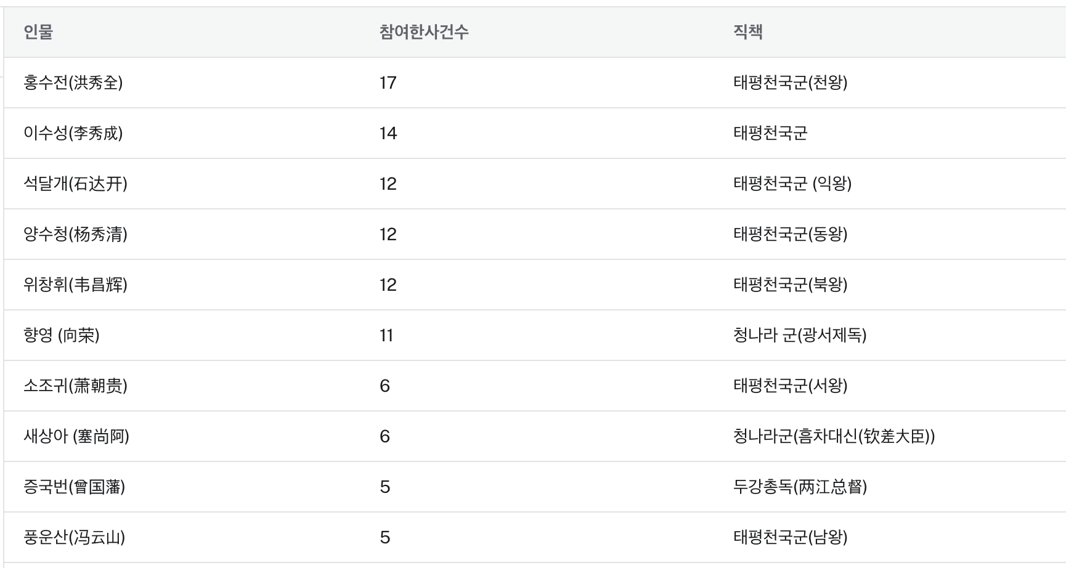Click the 향영 (向荣) name cell
This screenshot has width=1066, height=568.
pos(62,335)
